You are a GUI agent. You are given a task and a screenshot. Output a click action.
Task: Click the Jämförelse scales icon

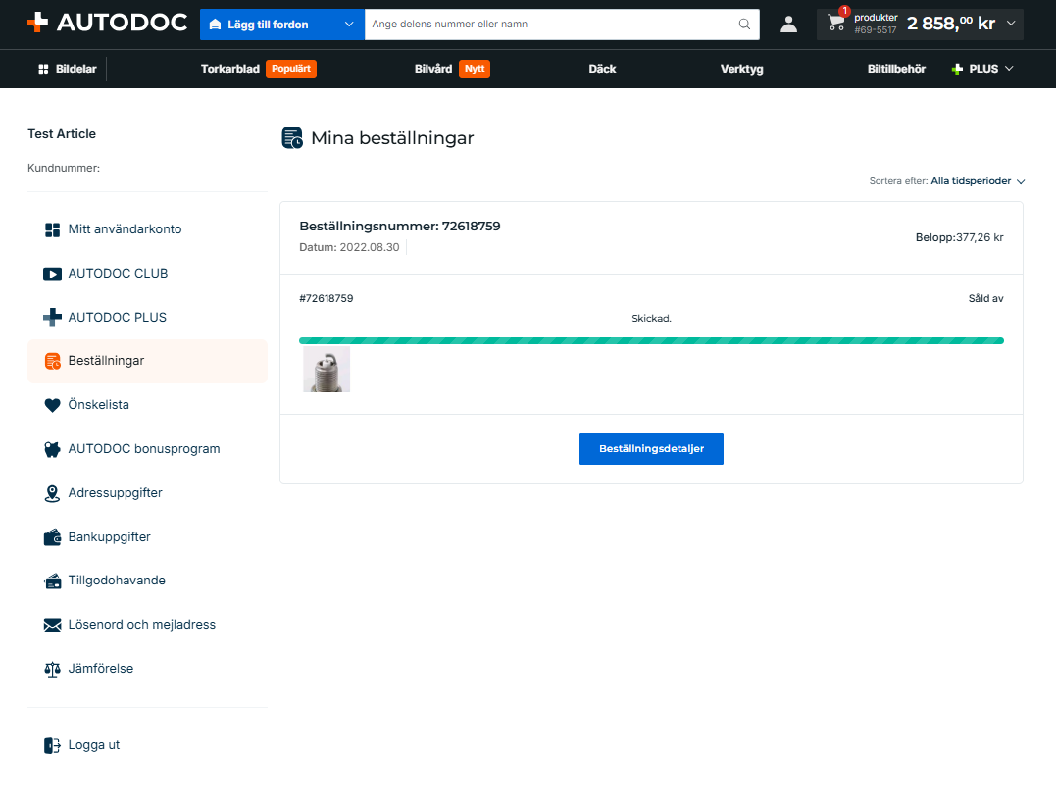pyautogui.click(x=53, y=669)
